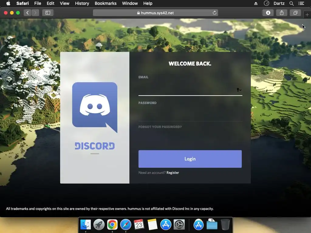
Task: Open Safari compass icon in Dock
Action: tap(125, 225)
